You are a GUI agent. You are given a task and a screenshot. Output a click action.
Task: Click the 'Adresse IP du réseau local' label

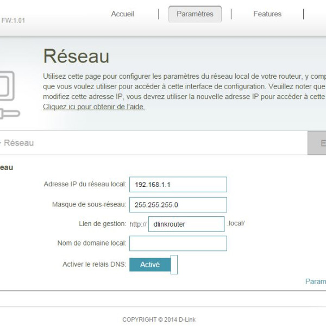tap(85, 184)
